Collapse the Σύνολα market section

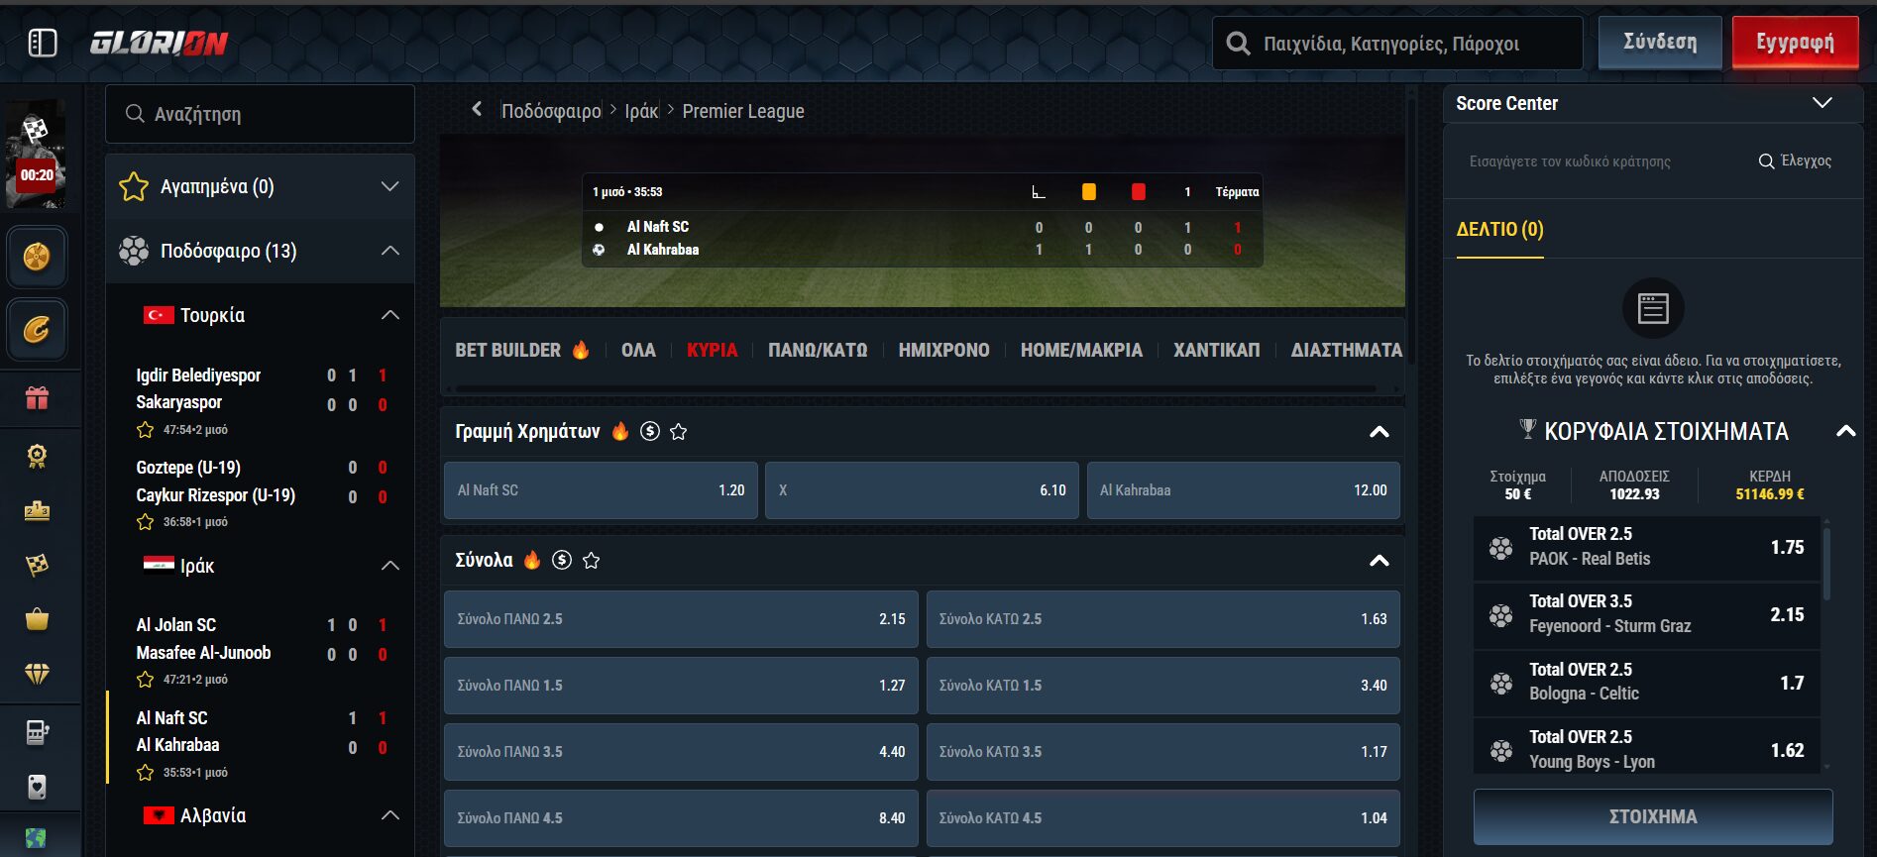click(x=1379, y=561)
